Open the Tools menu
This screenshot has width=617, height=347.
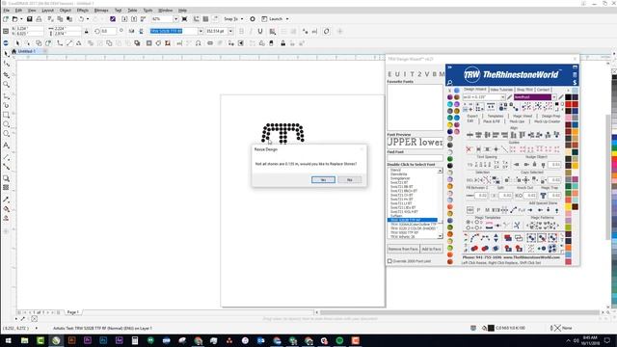tap(148, 11)
